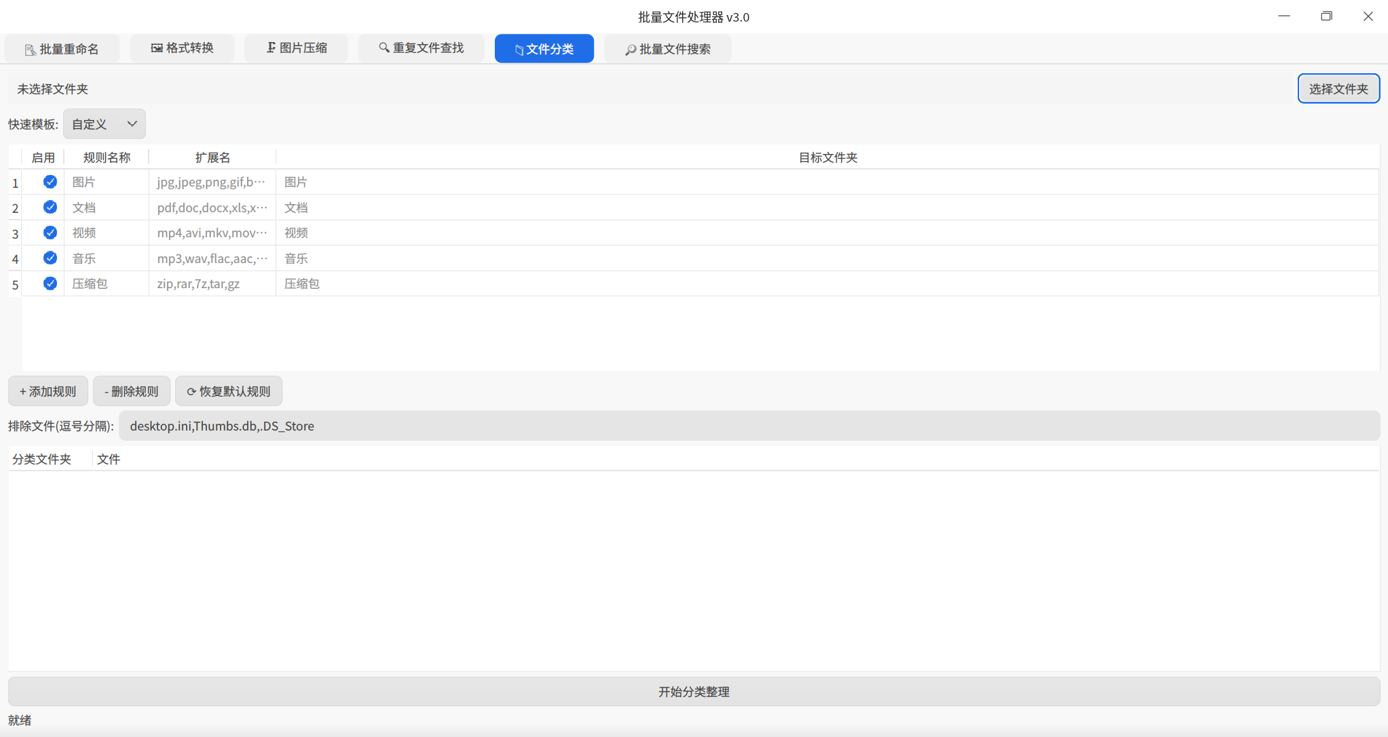Viewport: 1388px width, 737px height.
Task: Disable the 压缩包 rule checkbox
Action: 50,283
